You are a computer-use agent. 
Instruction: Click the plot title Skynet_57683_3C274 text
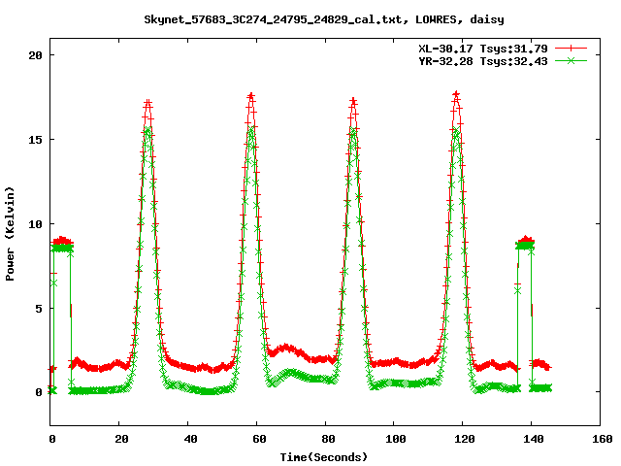point(323,18)
